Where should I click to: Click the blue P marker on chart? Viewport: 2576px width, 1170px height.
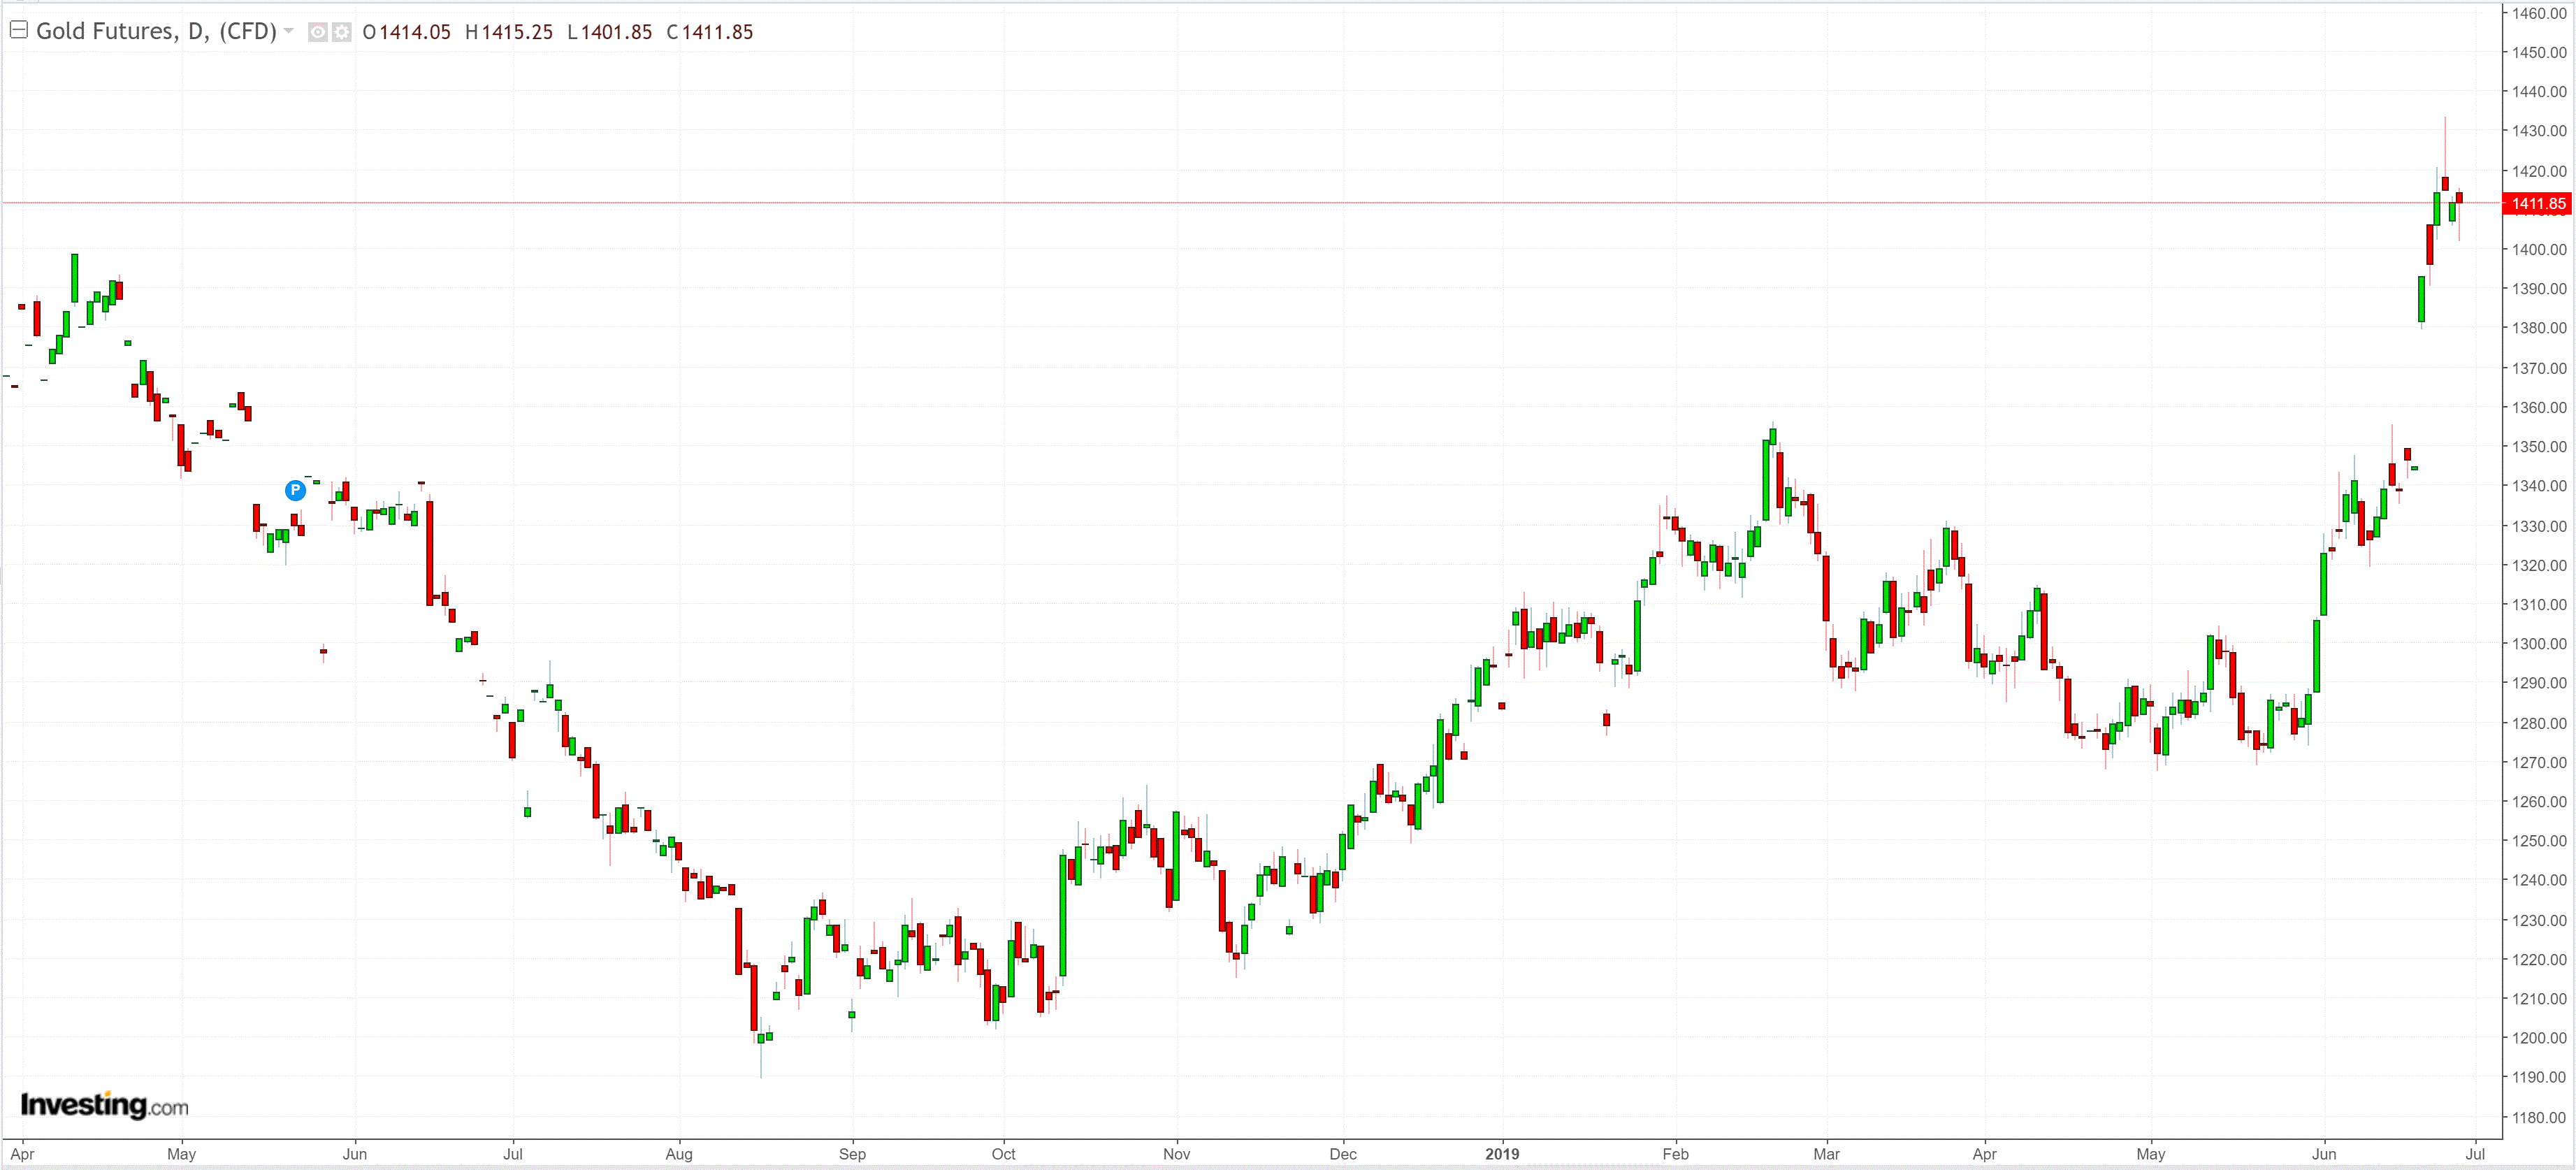point(295,490)
